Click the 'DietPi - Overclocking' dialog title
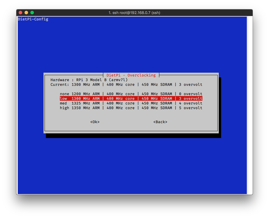 click(131, 75)
